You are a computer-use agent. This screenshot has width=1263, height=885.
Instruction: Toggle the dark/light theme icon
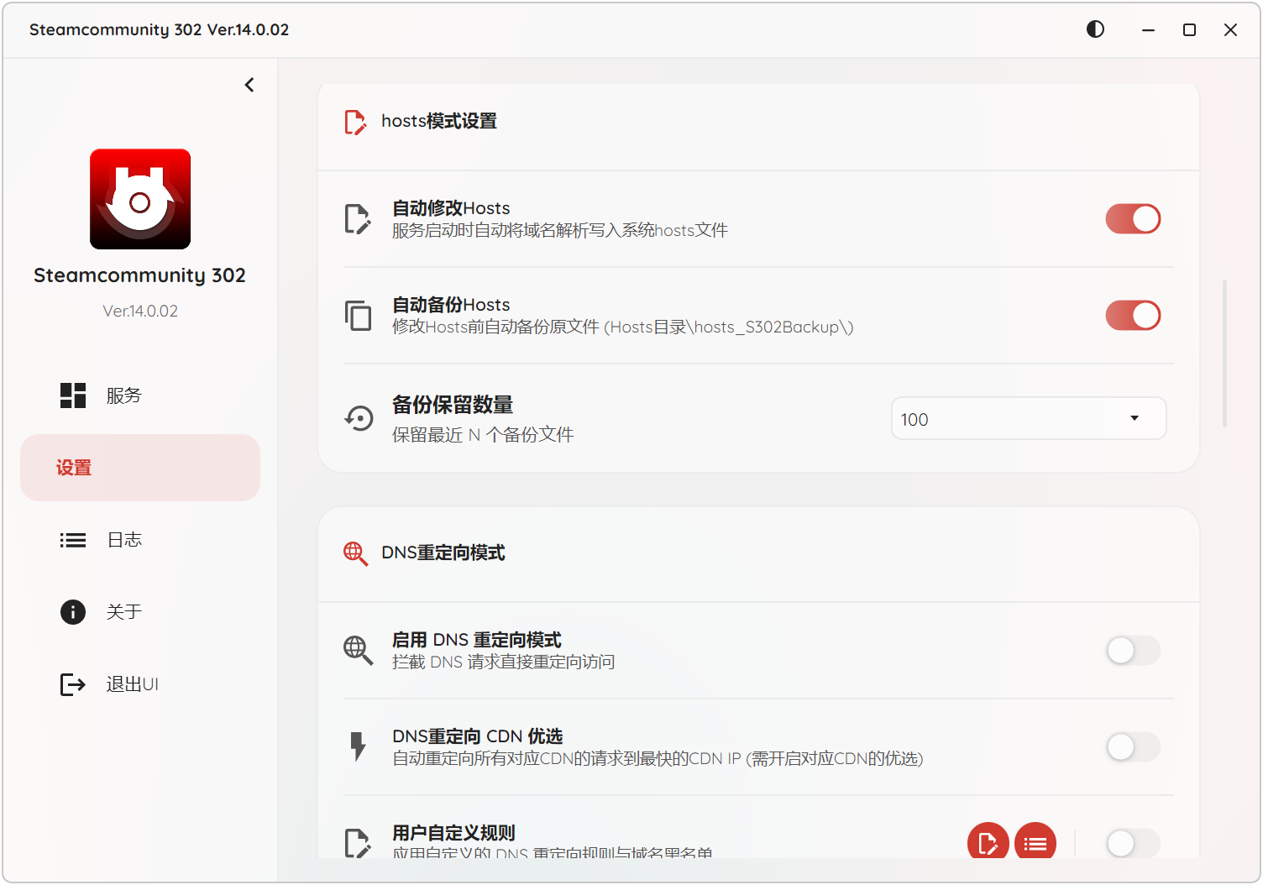click(x=1095, y=29)
